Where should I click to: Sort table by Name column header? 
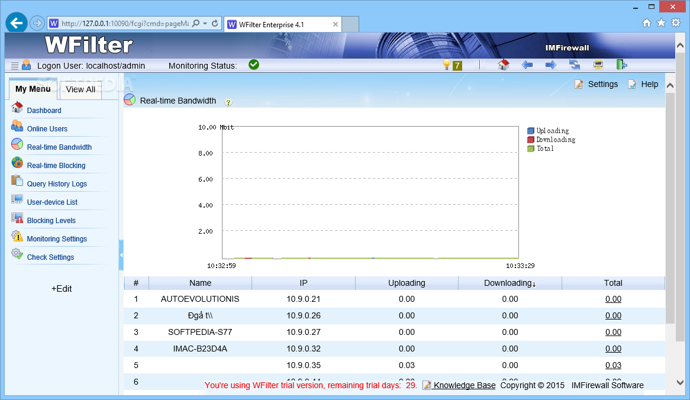[200, 283]
